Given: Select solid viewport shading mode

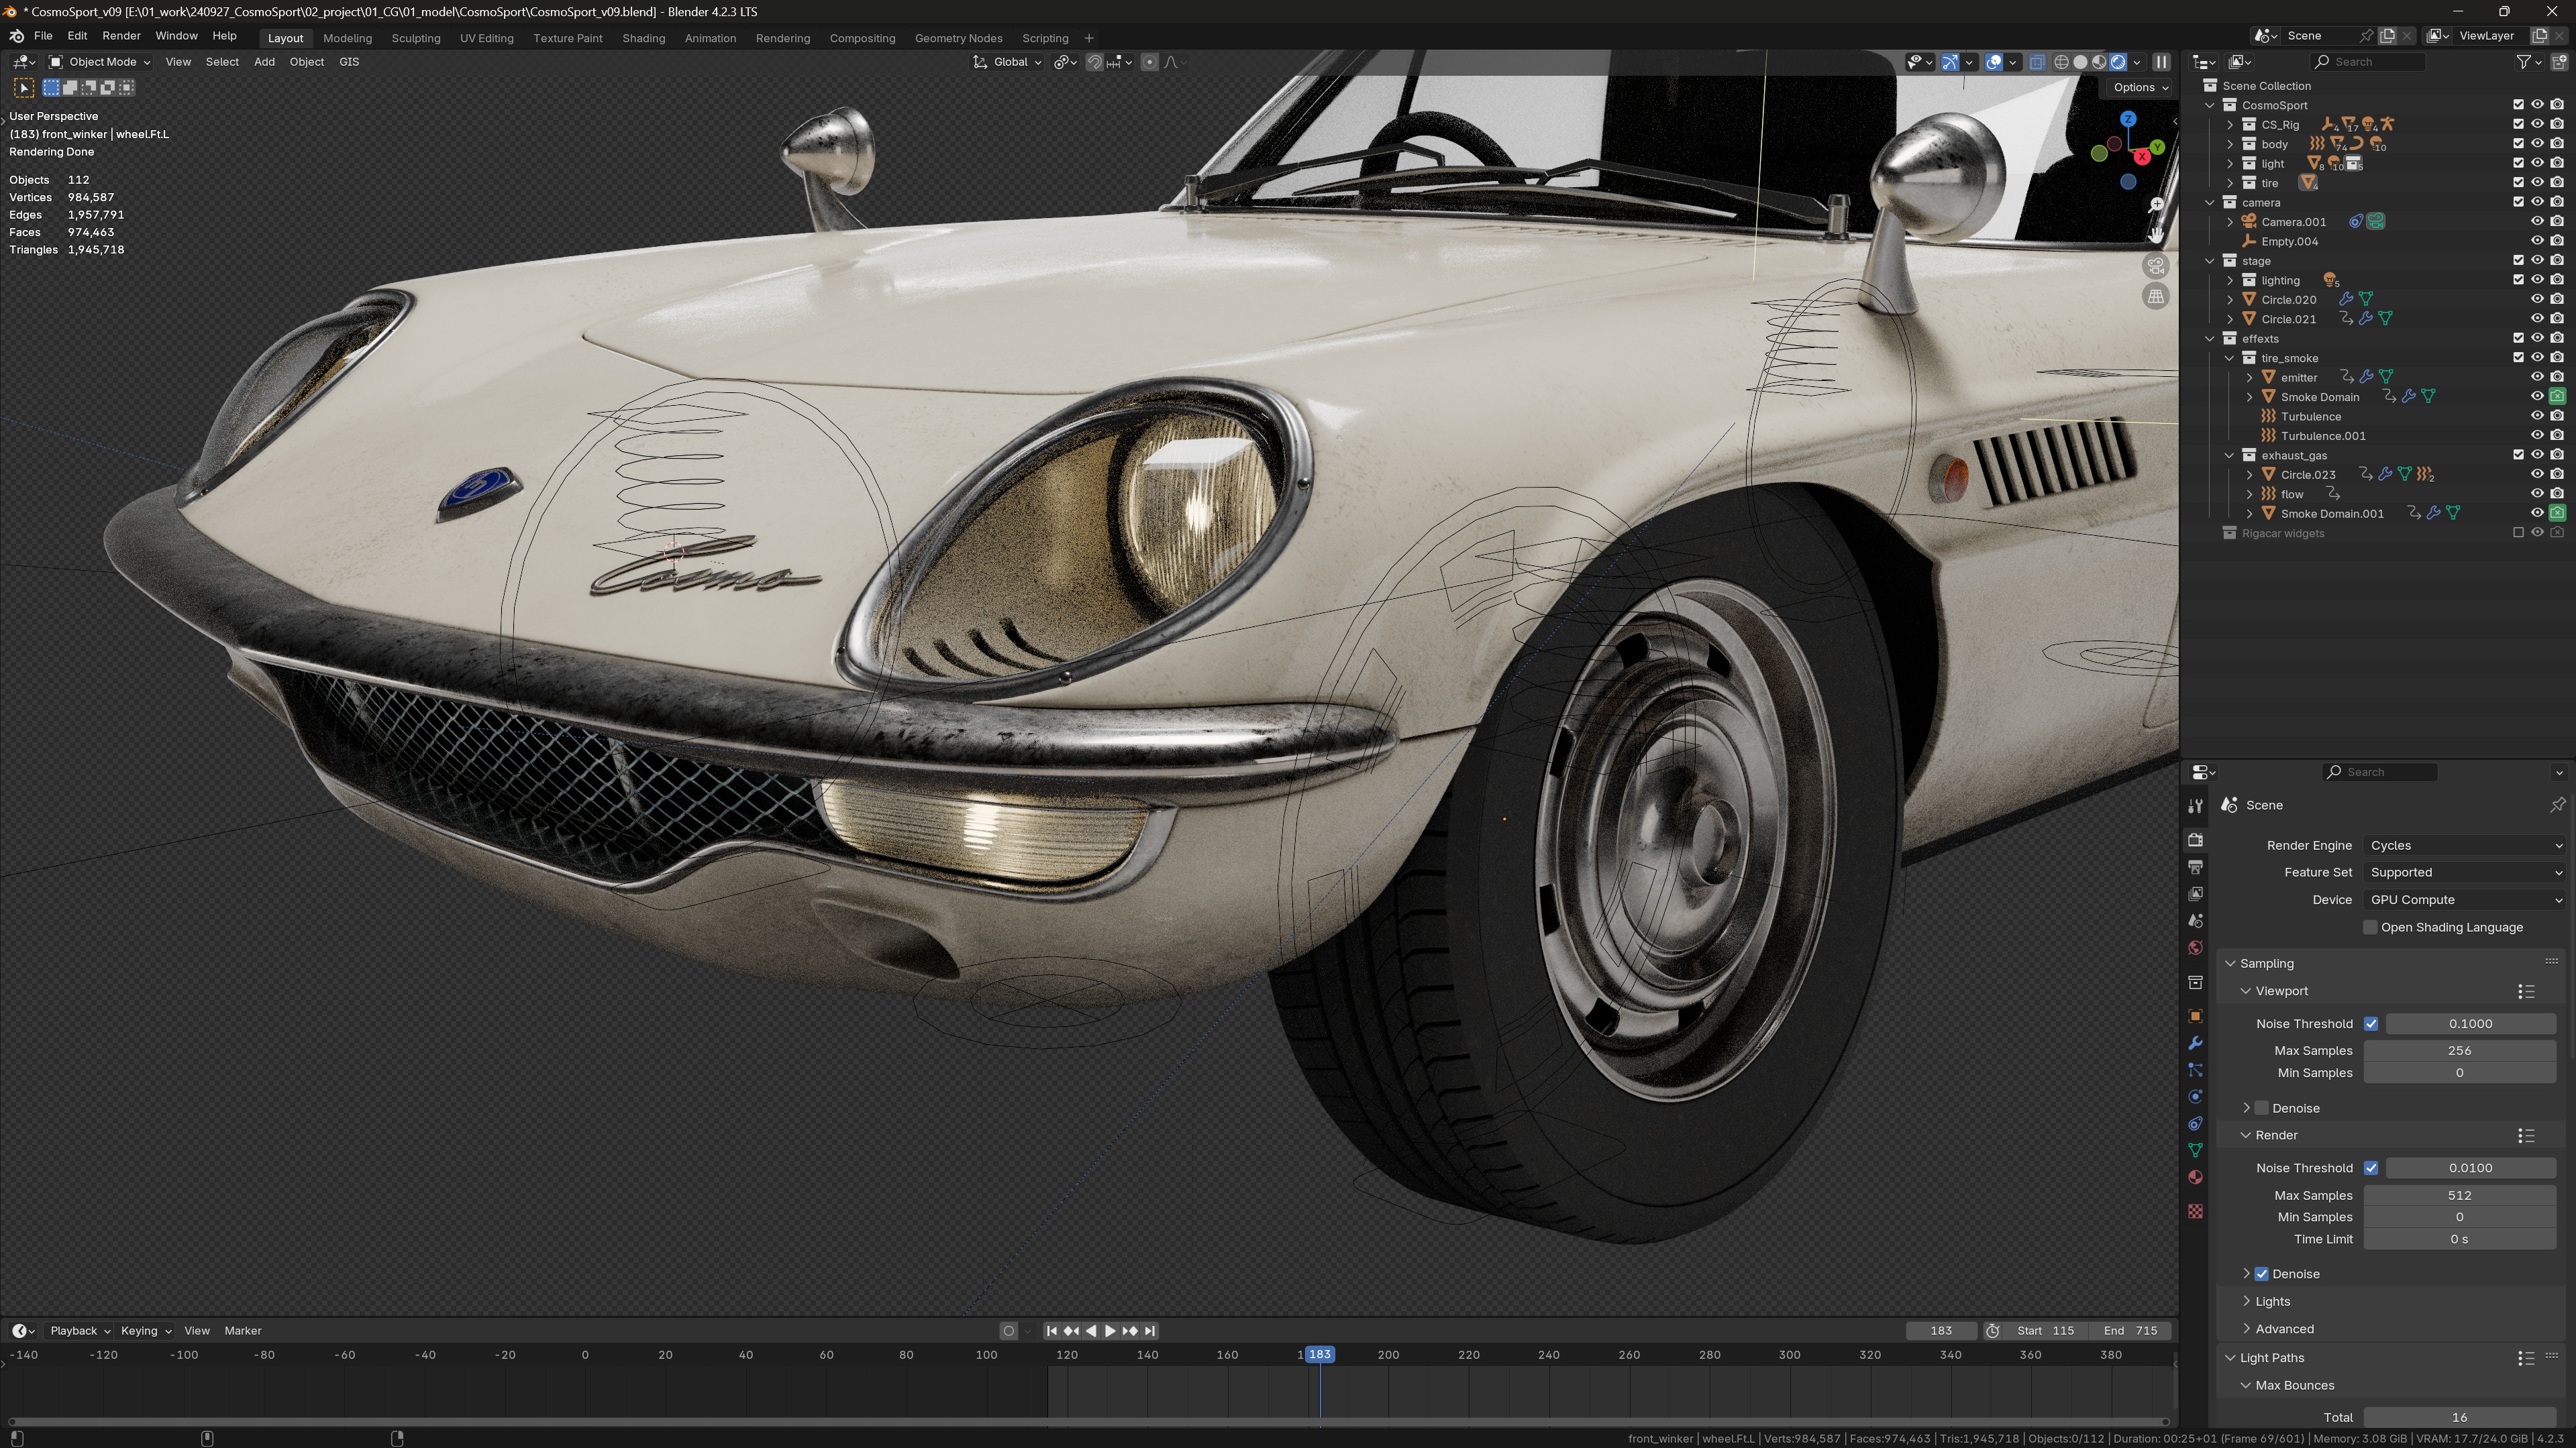Looking at the screenshot, I should [x=2080, y=62].
